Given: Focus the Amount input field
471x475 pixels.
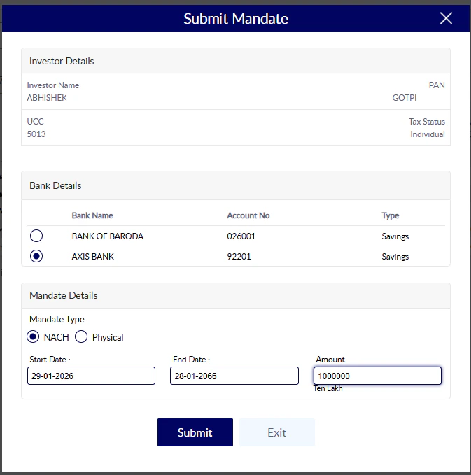Looking at the screenshot, I should tap(377, 376).
